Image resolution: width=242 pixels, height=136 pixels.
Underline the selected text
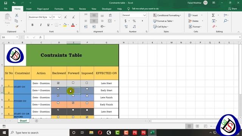(x=48, y=25)
